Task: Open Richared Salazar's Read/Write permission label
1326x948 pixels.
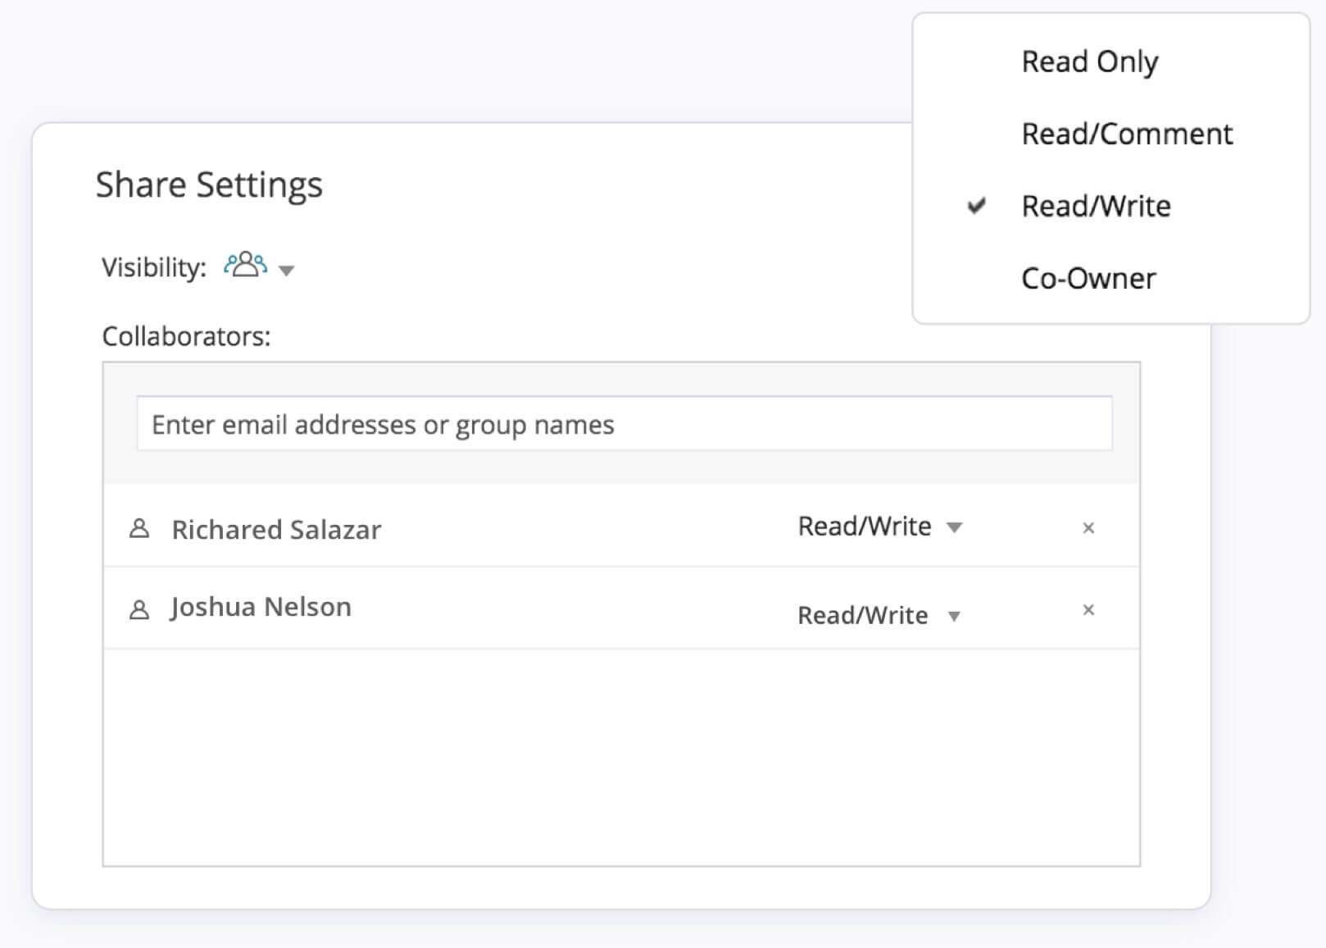Action: click(x=865, y=526)
